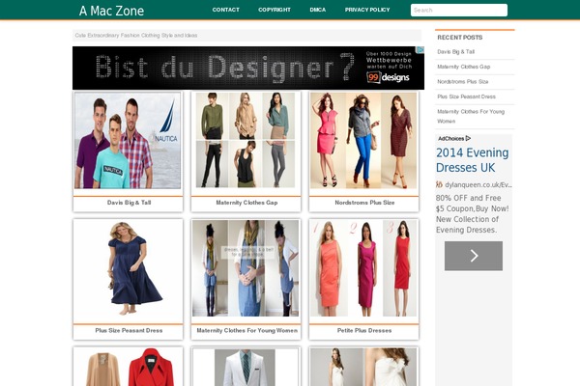
Task: Click the 80% OFF ad description text
Action: click(473, 214)
